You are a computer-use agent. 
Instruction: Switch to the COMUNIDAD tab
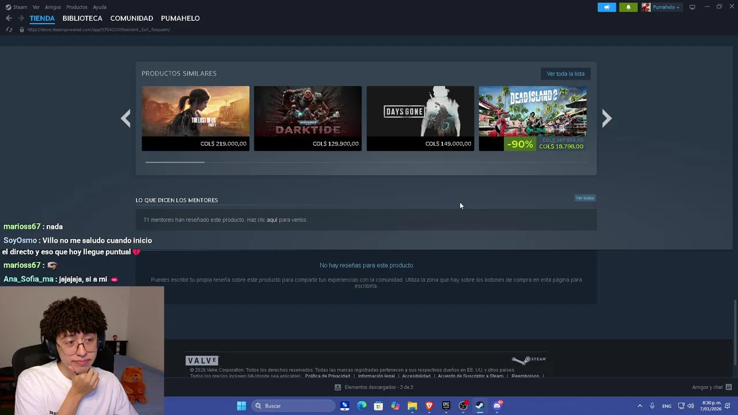point(131,18)
